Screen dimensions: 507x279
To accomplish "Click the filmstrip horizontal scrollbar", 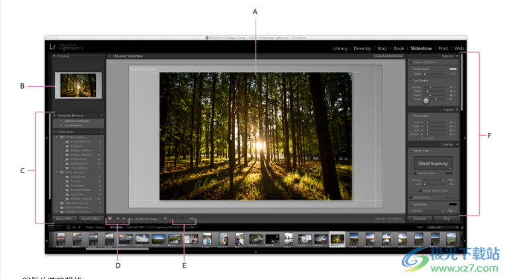I will [117, 249].
